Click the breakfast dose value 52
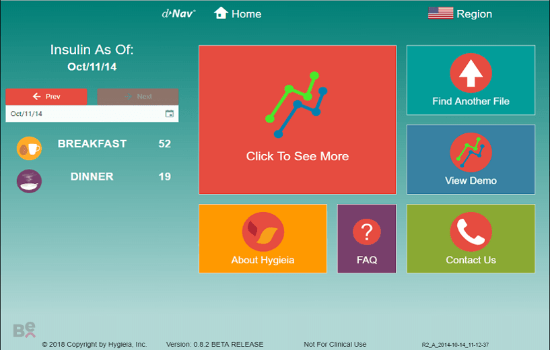 tap(164, 144)
